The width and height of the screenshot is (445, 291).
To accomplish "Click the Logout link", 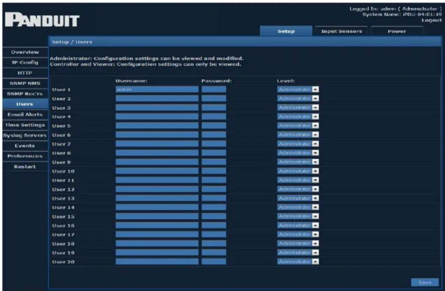I will [431, 20].
